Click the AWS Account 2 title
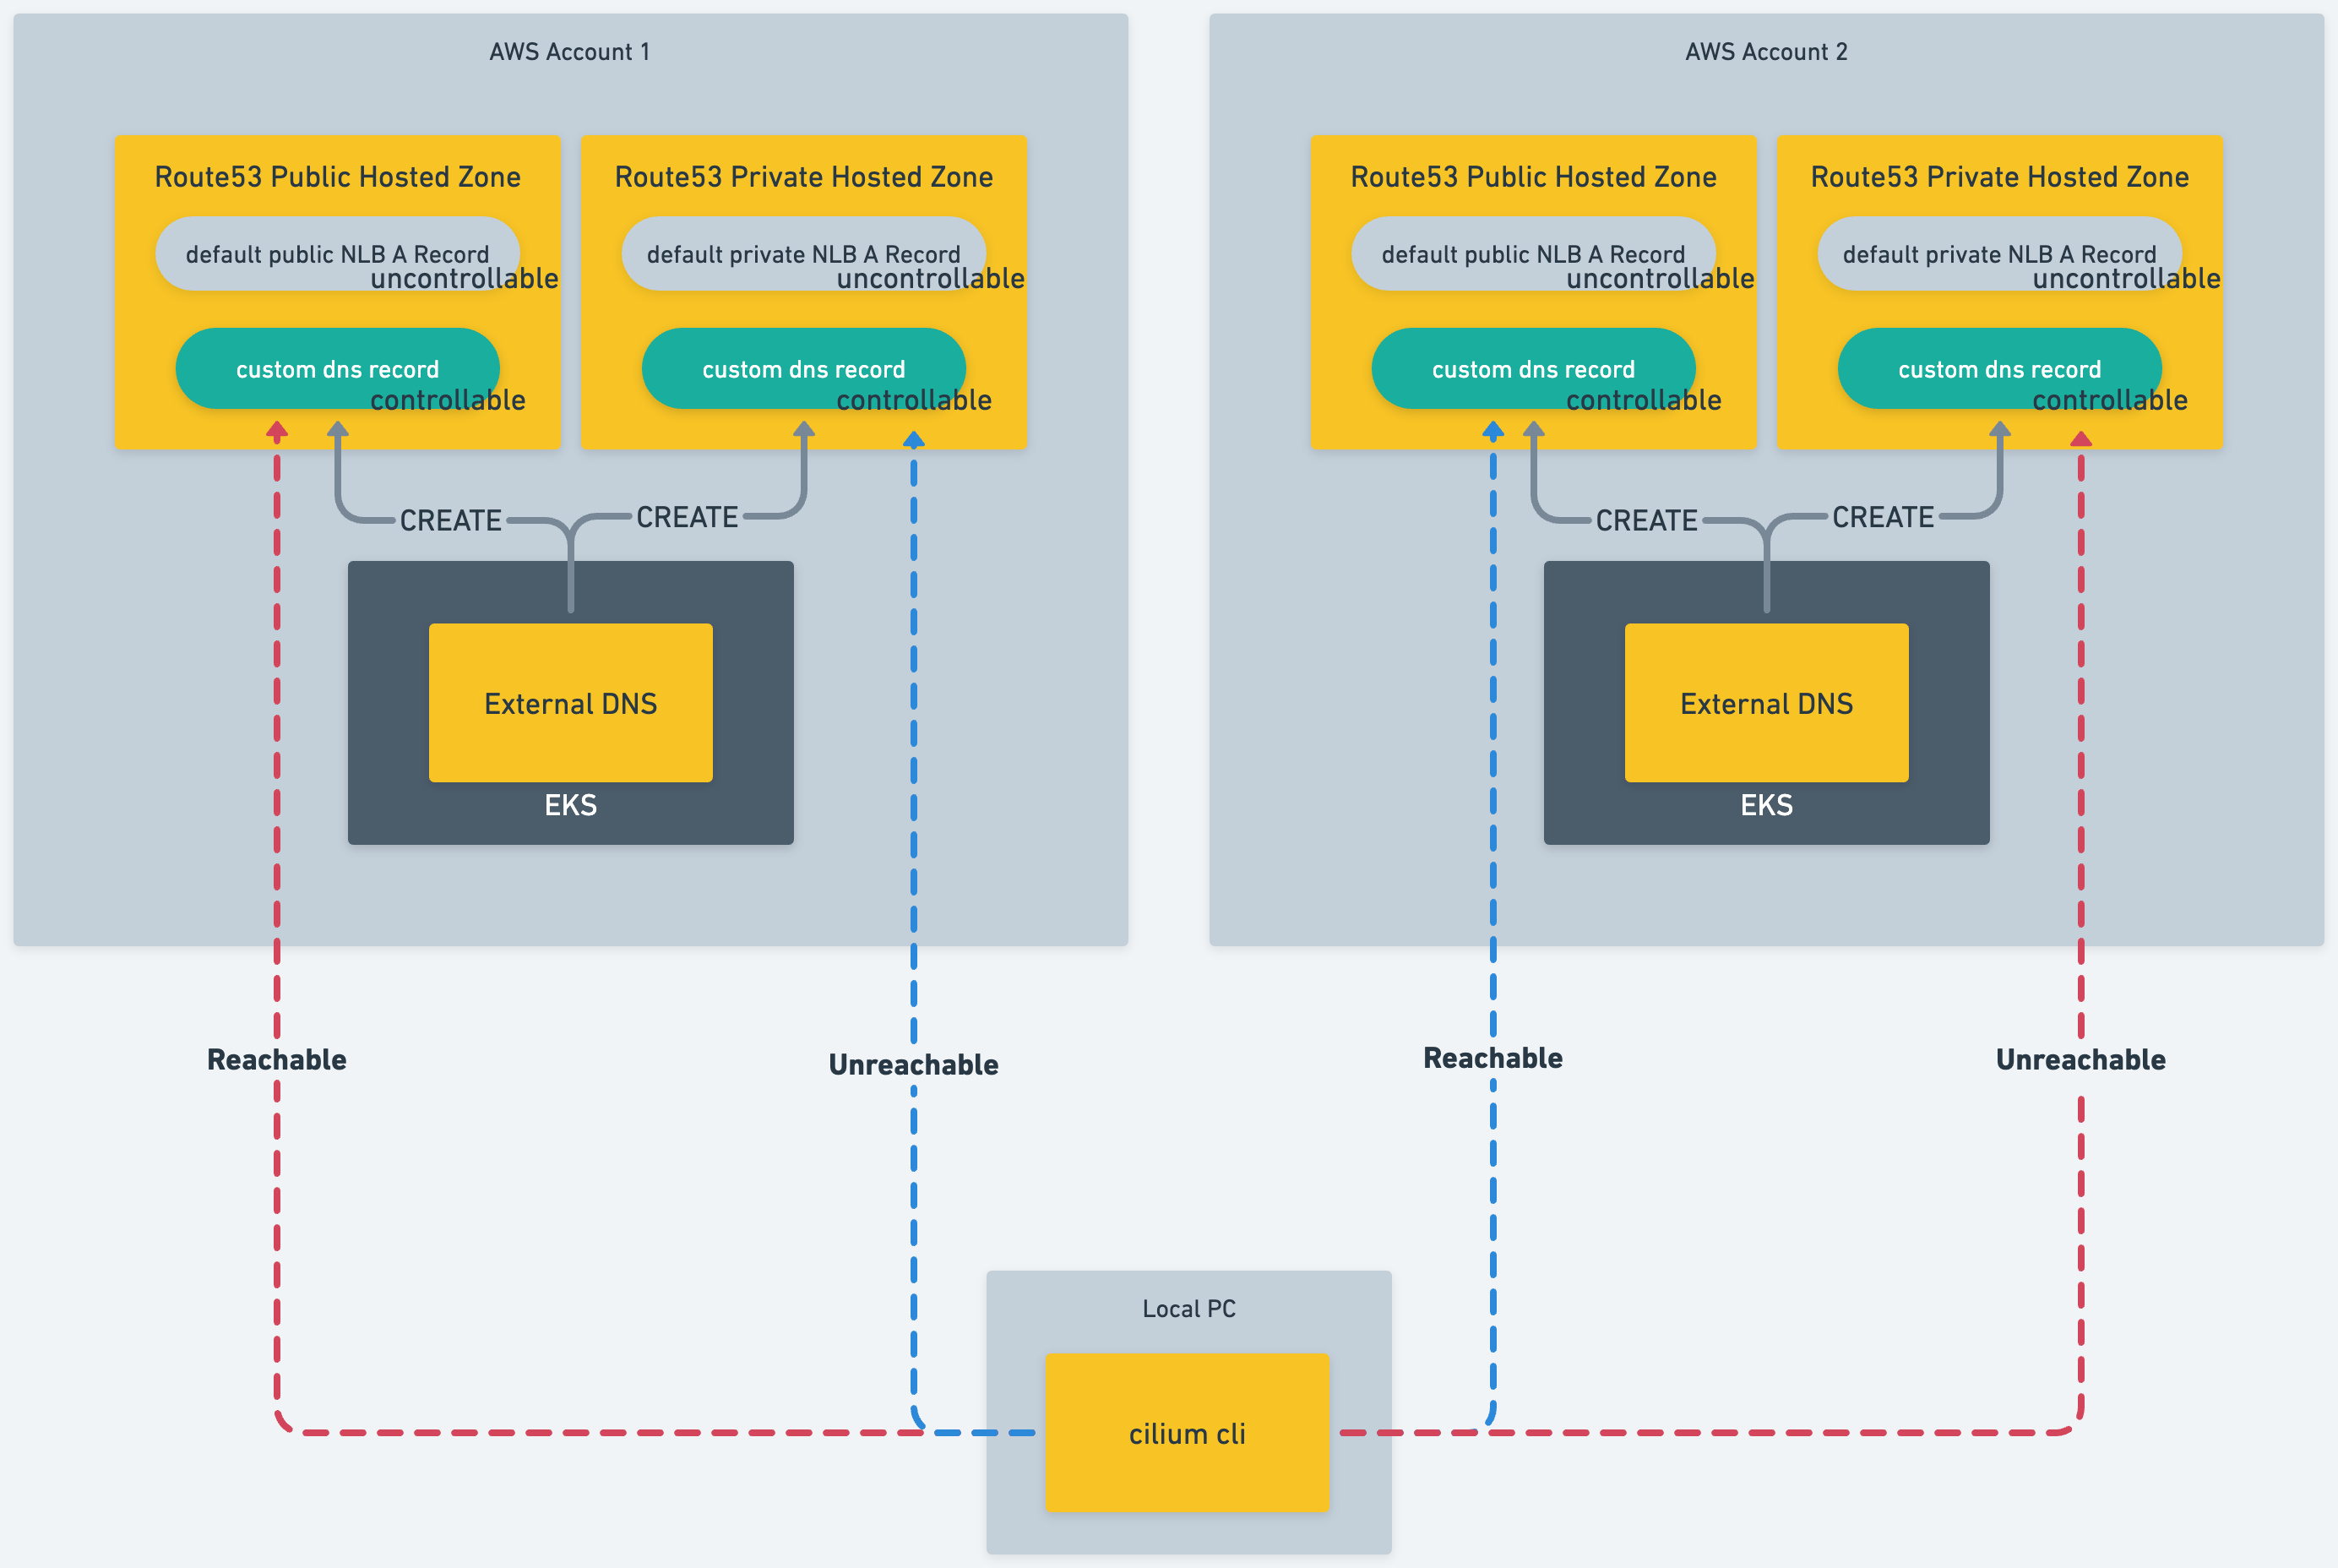2338x1568 pixels. [x=1765, y=51]
